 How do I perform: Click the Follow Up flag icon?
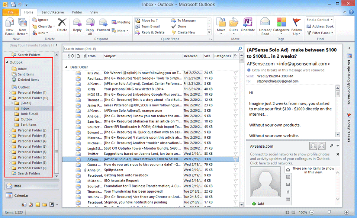[296, 23]
